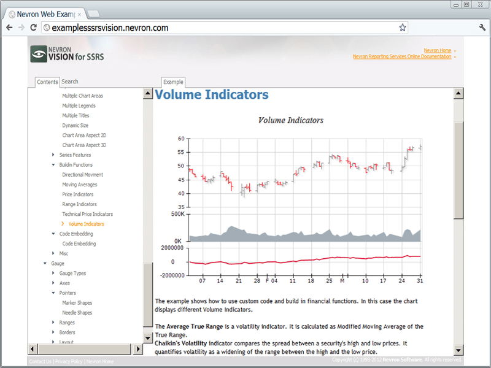Expand the Gauge Types node
This screenshot has width=491, height=368.
point(53,273)
